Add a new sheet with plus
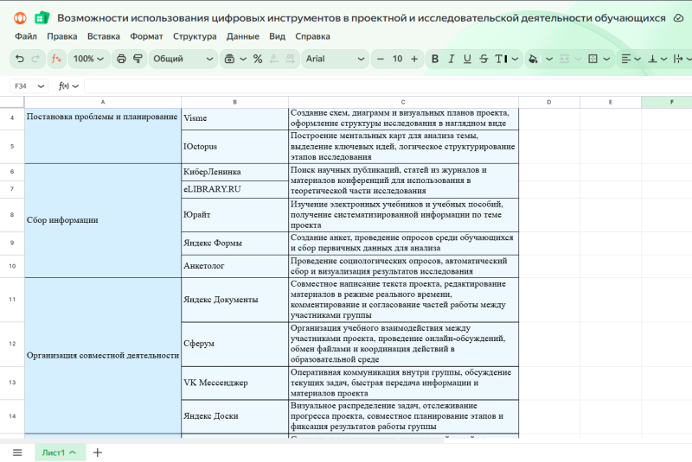The height and width of the screenshot is (462, 692). point(98,453)
